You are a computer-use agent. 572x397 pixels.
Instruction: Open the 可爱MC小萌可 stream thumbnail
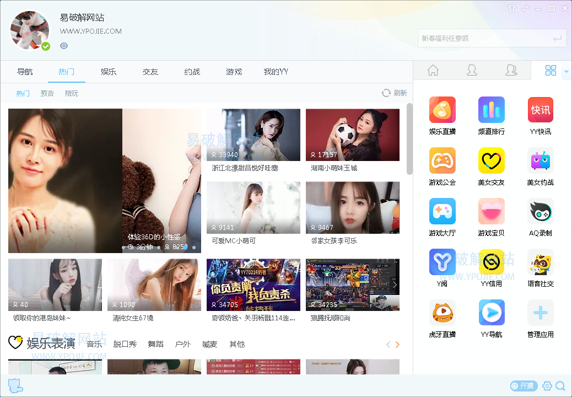point(253,208)
